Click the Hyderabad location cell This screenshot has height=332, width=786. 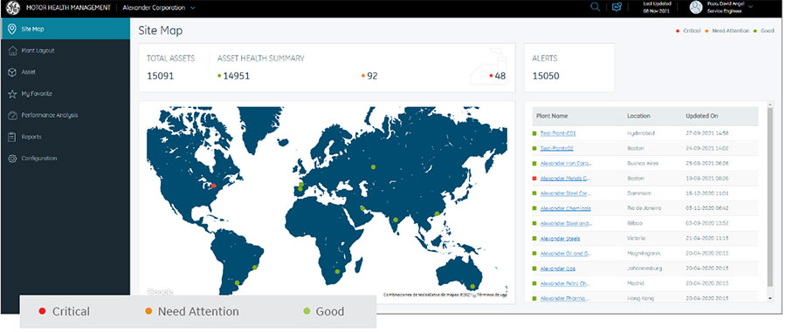tap(641, 133)
